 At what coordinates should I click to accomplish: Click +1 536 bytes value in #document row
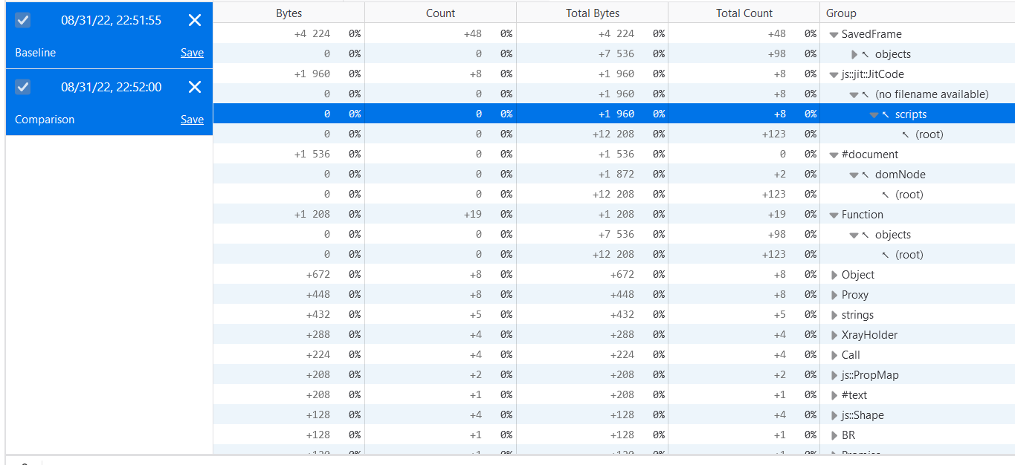tap(312, 155)
